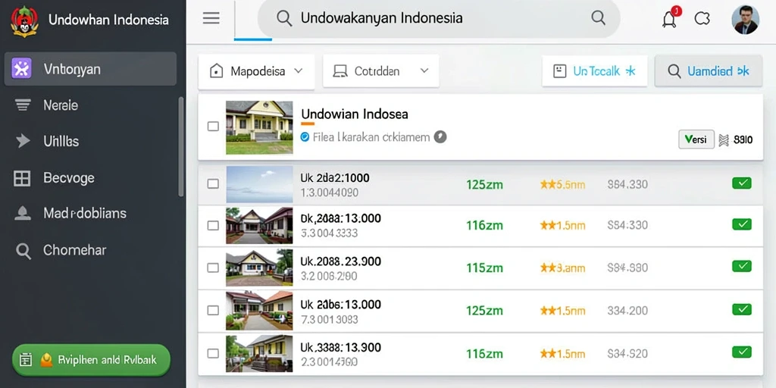Click the Chomehar search icon
This screenshot has width=776, height=388.
click(23, 250)
